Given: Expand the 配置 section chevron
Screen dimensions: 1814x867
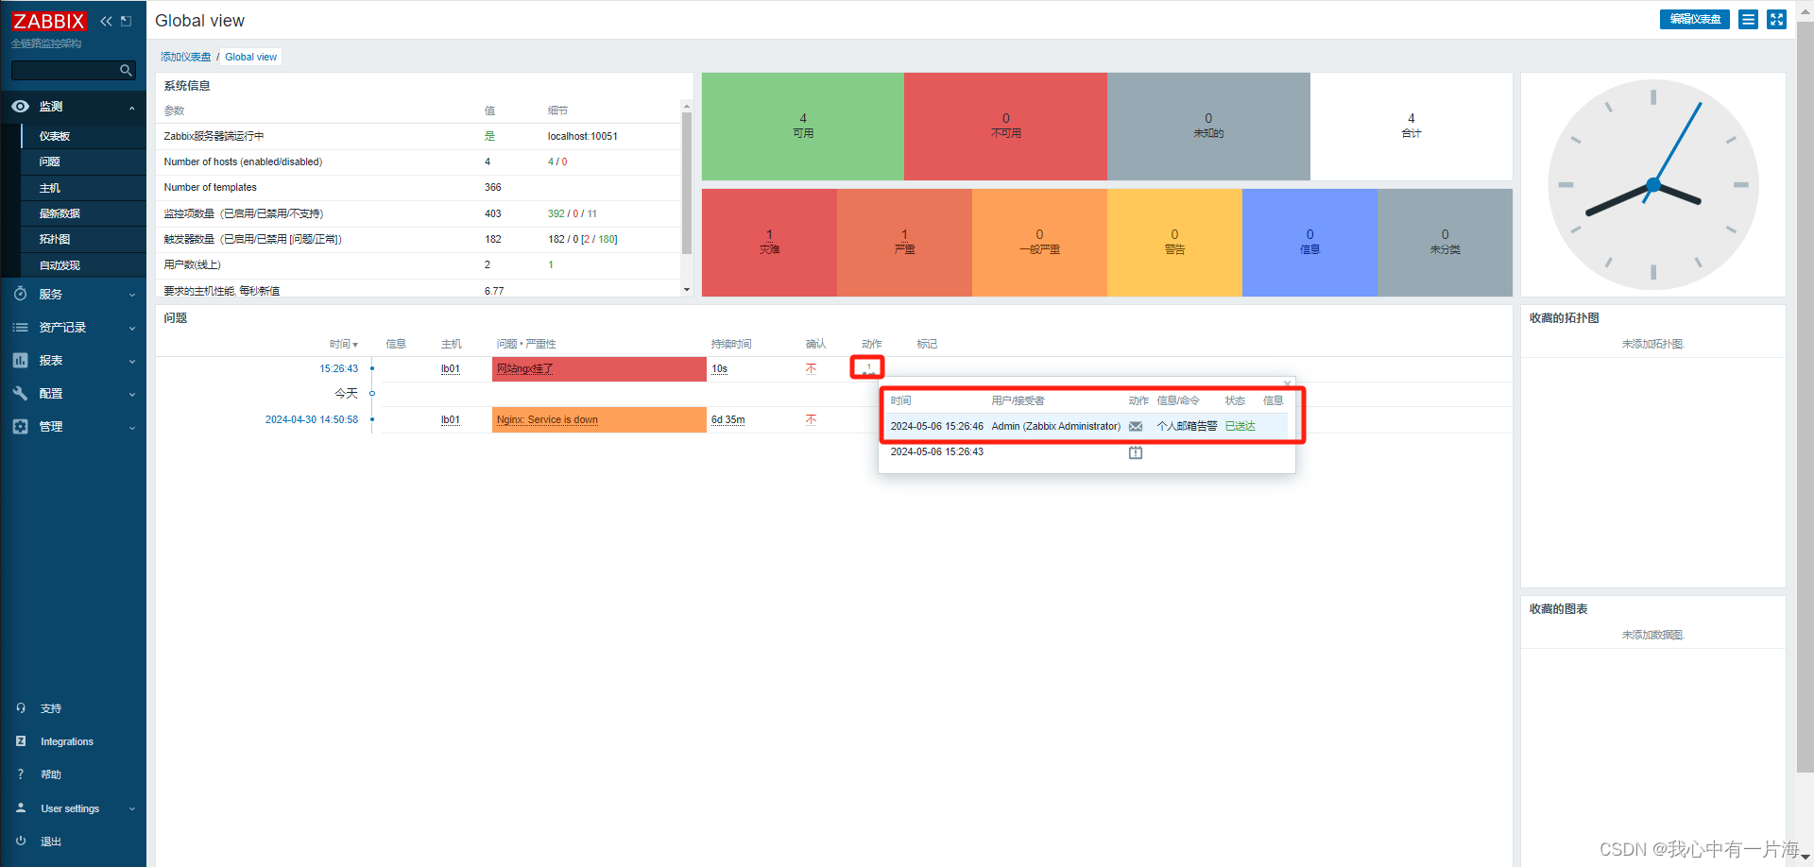Looking at the screenshot, I should coord(132,395).
